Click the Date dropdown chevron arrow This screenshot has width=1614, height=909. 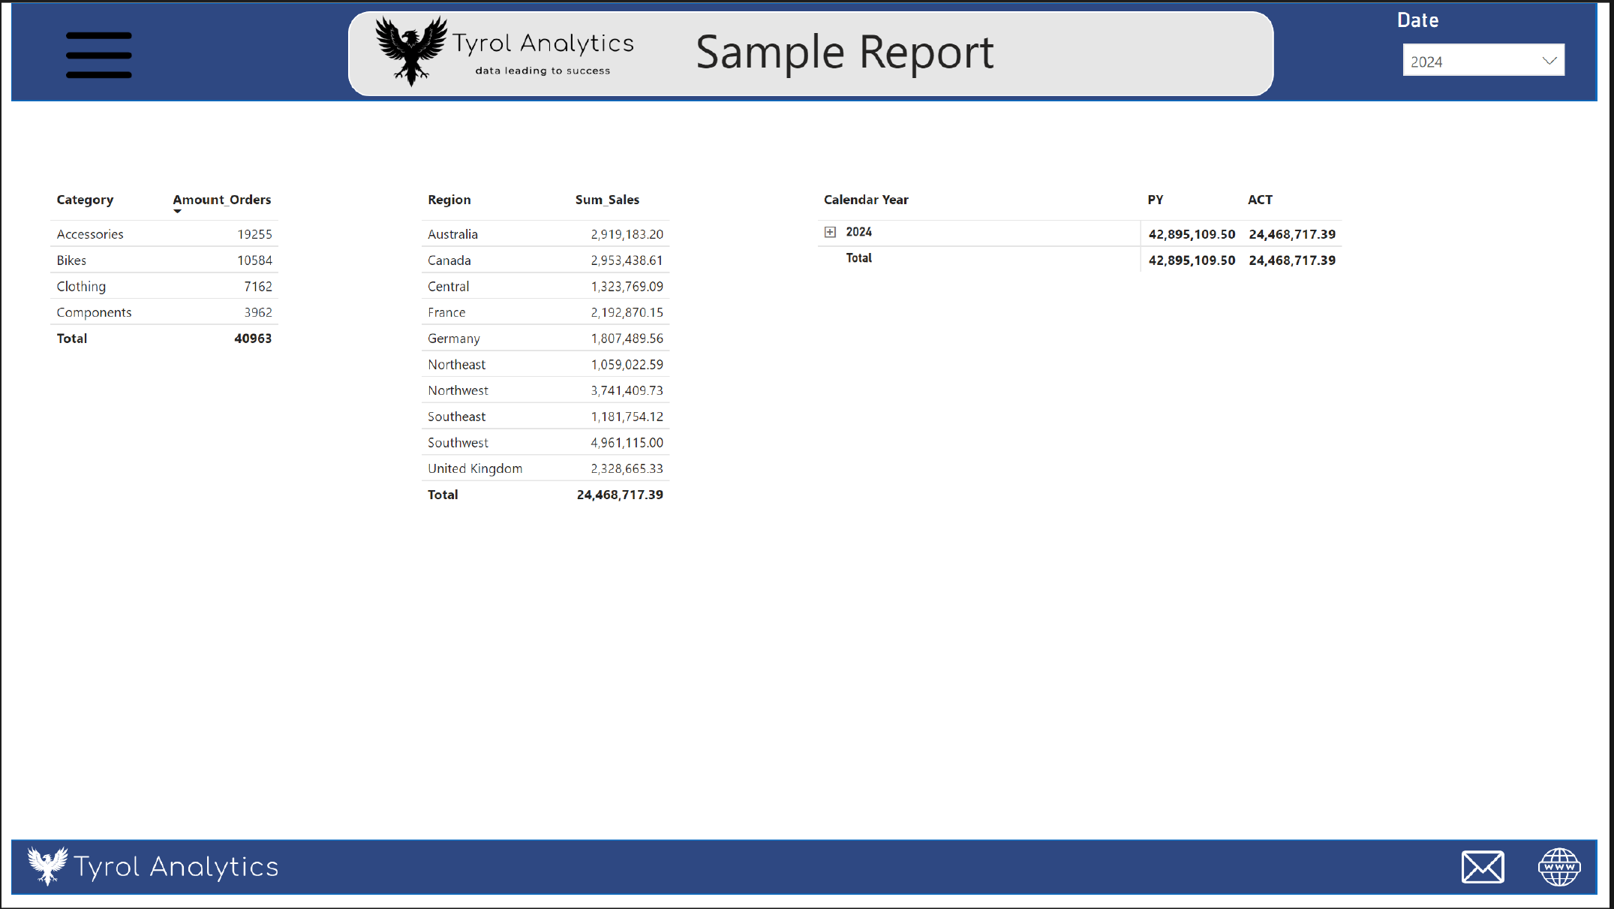tap(1549, 61)
